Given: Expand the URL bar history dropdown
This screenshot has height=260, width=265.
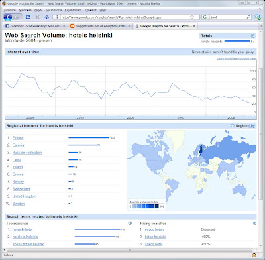Looking at the screenshot, I should [197, 17].
